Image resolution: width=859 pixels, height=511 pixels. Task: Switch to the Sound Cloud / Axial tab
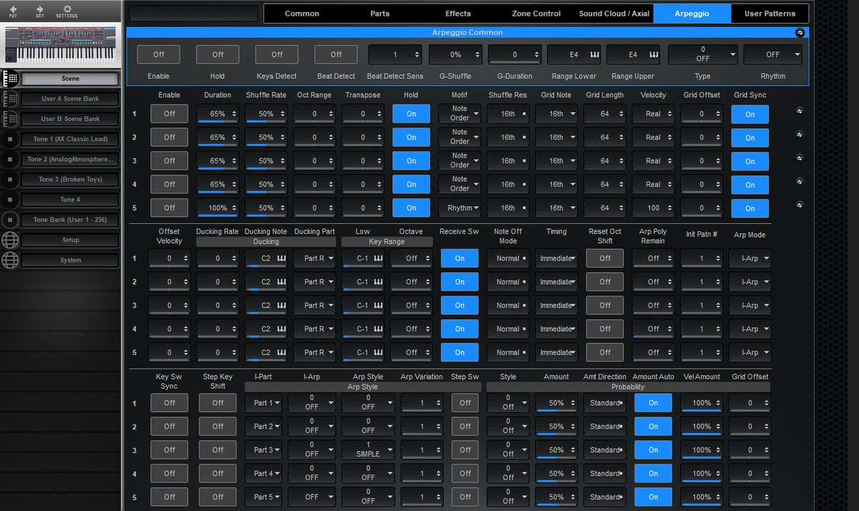[614, 14]
